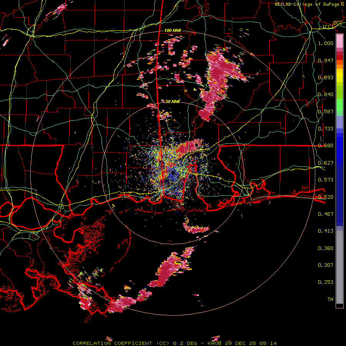The height and width of the screenshot is (346, 346).
Task: Click the TH label on the scale
Action: pos(330,299)
